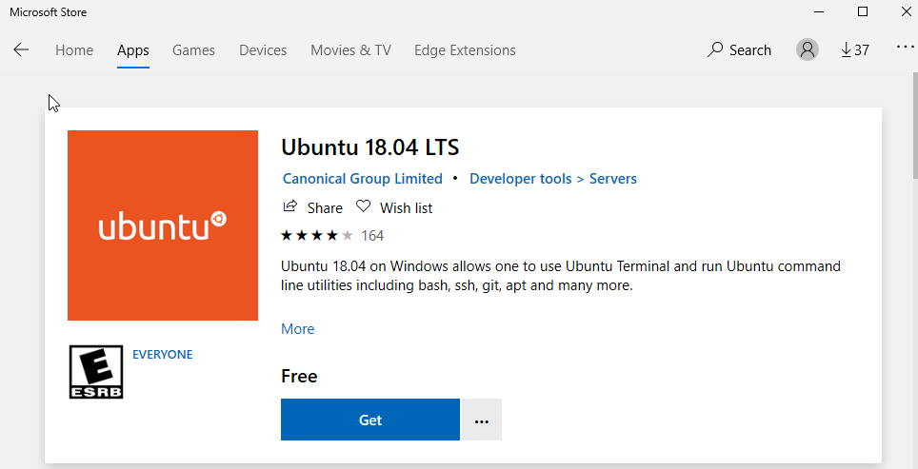Viewport: 918px width, 469px height.
Task: Open the See more menu in the header
Action: point(905,48)
